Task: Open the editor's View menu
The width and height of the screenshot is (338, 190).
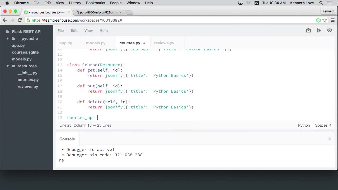Action: [x=88, y=31]
